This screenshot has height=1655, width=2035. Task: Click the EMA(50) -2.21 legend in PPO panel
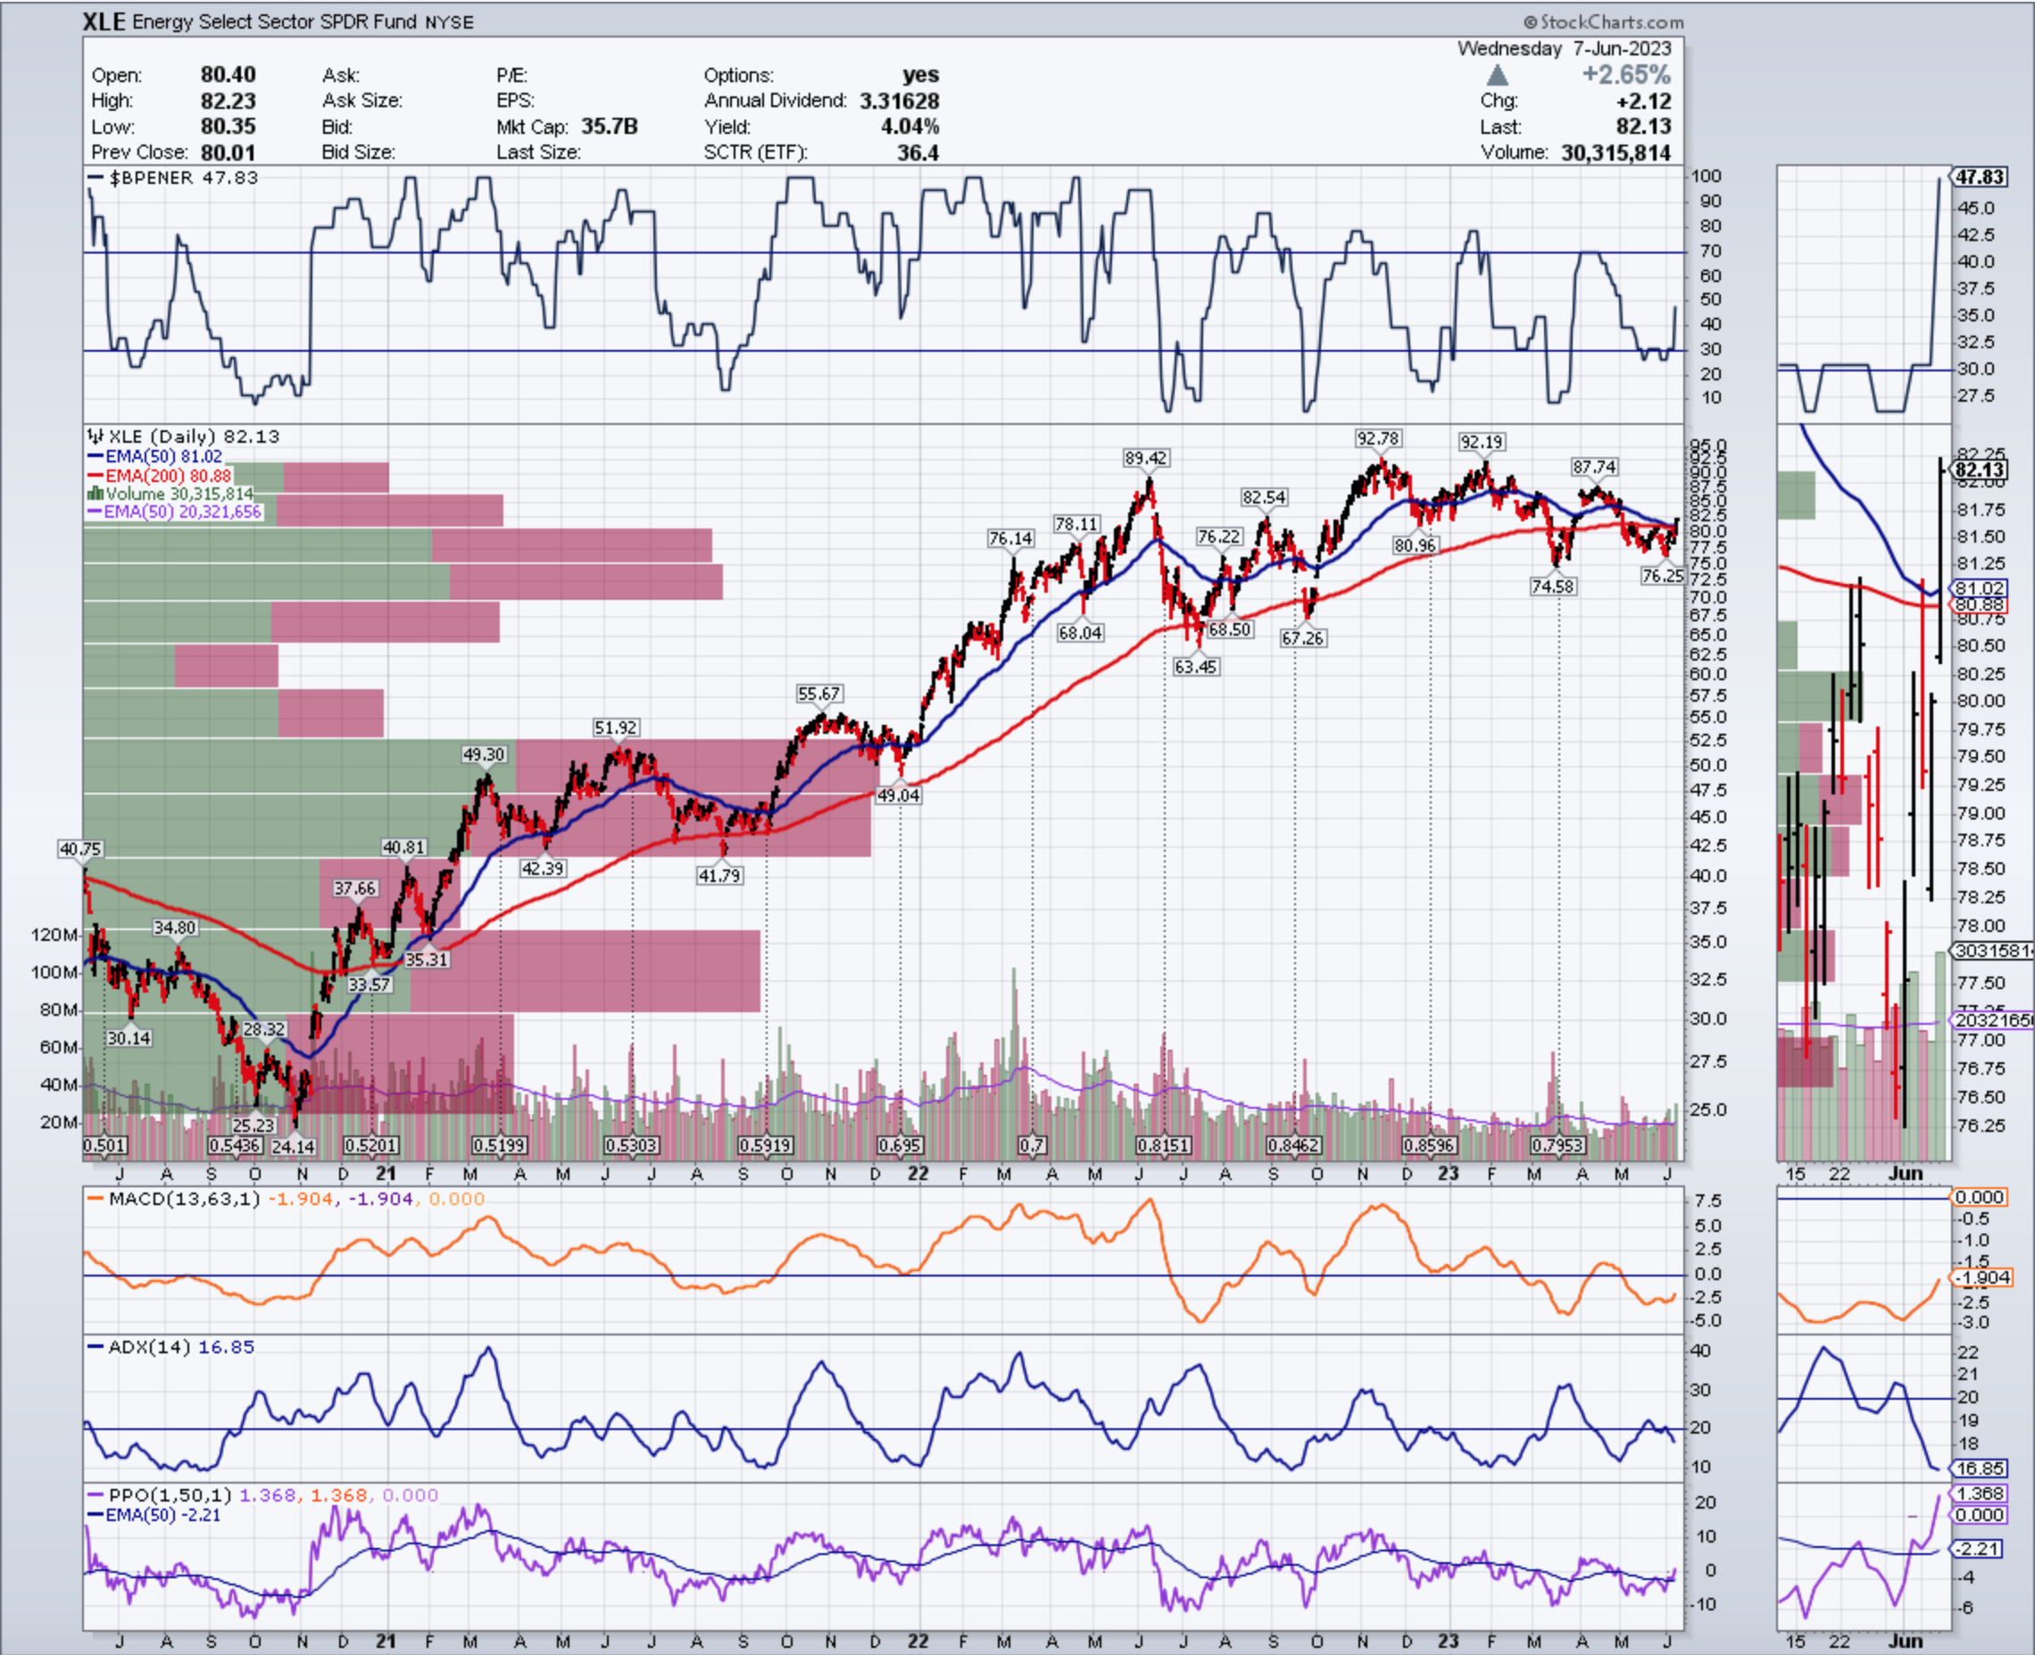pos(154,1515)
